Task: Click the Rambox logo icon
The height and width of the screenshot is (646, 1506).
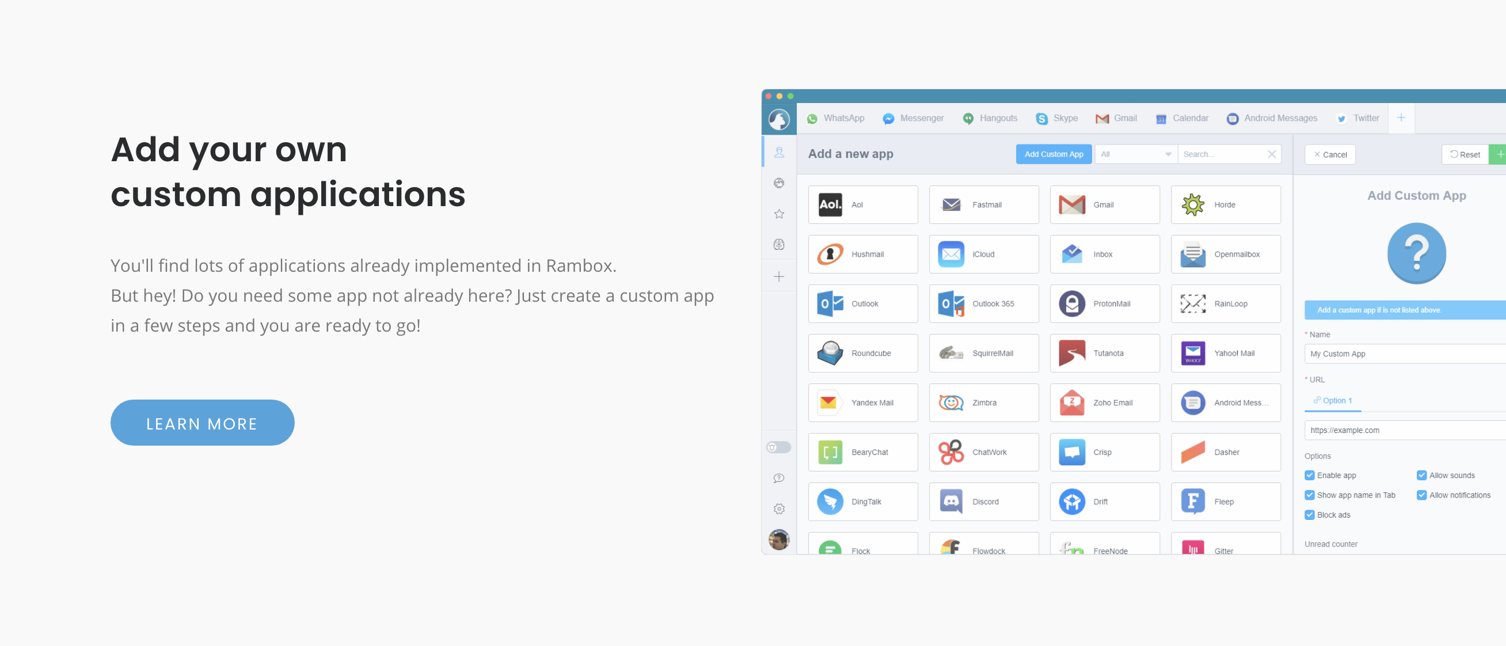Action: [779, 119]
